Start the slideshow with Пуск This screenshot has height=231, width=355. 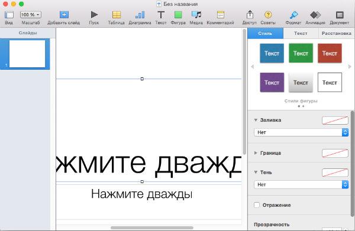coord(94,15)
